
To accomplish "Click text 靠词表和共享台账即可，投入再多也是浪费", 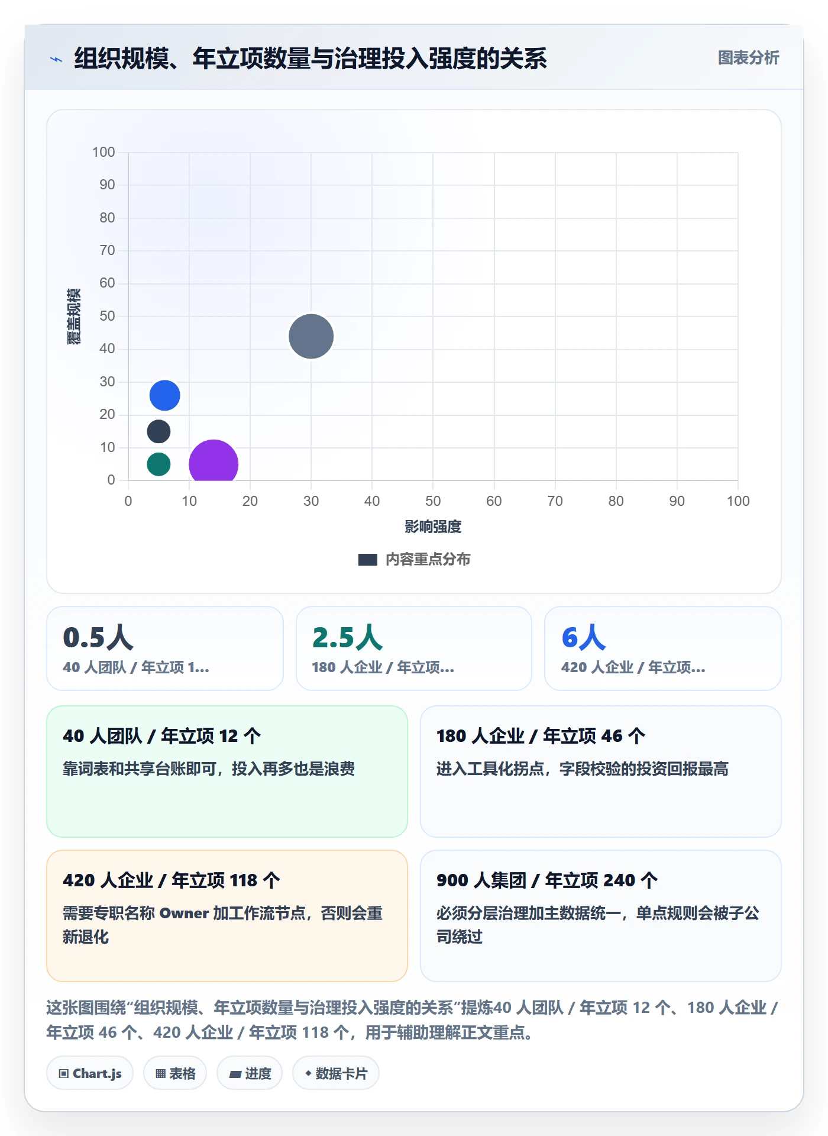I will tap(209, 769).
